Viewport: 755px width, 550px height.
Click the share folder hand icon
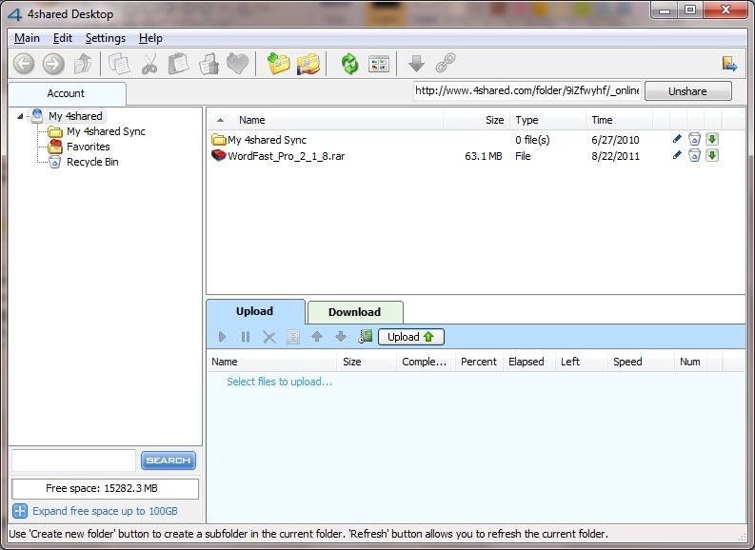[x=308, y=64]
